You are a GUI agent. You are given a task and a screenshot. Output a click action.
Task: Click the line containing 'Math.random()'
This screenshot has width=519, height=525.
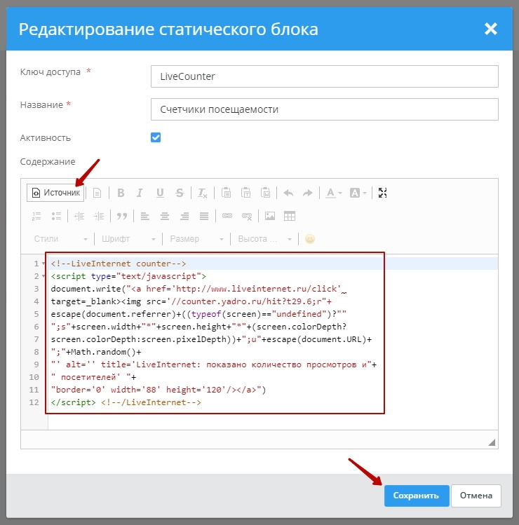96,352
